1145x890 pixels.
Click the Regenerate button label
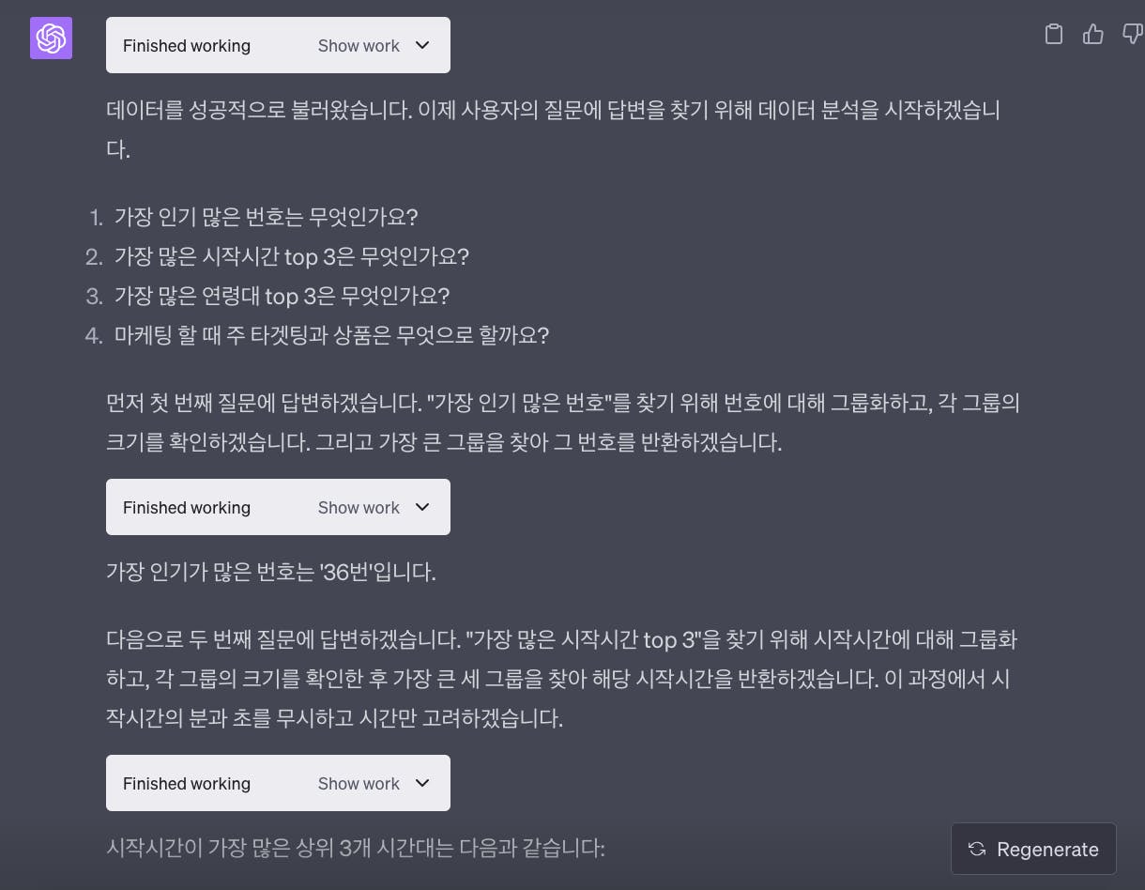pos(1047,850)
